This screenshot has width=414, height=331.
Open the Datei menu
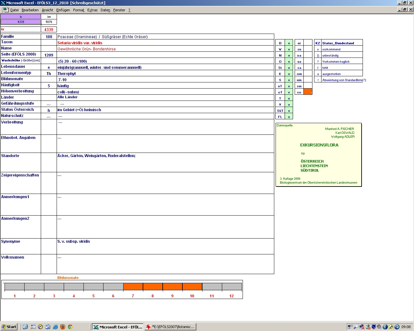(x=15, y=10)
